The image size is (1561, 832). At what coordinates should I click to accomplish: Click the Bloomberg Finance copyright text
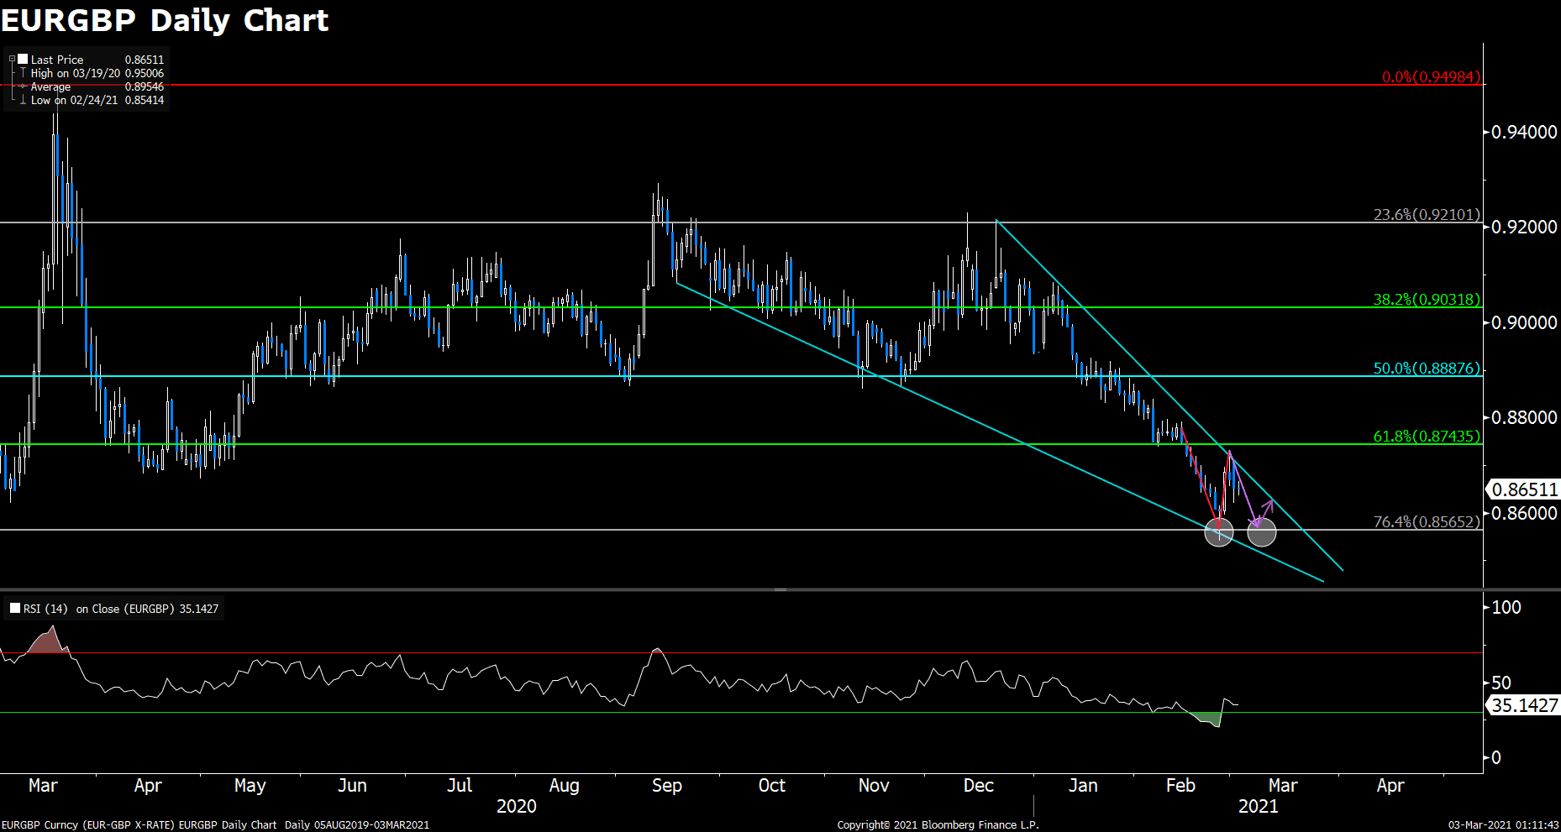938,825
